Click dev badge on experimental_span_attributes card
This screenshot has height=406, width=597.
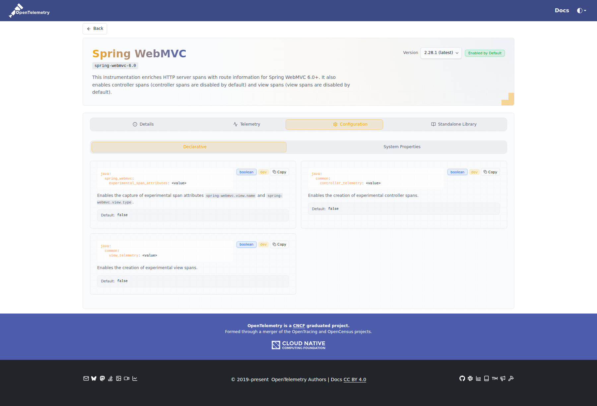[x=263, y=172]
